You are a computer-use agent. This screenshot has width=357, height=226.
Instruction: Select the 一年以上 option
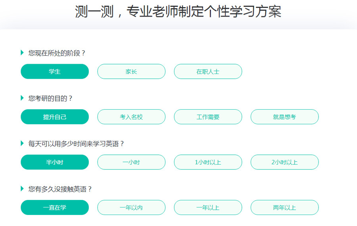point(208,207)
